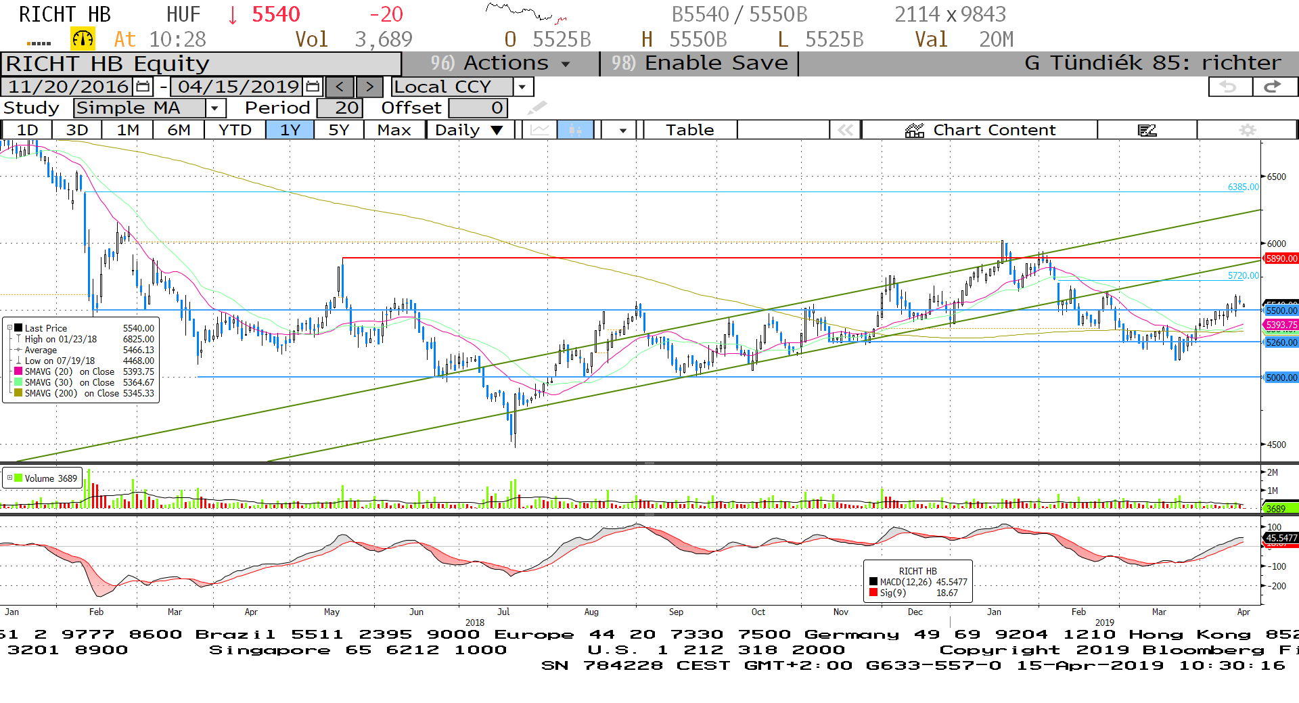This screenshot has height=703, width=1299.
Task: Click the 5393.75 magenta SMA axis label
Action: pyautogui.click(x=1281, y=325)
